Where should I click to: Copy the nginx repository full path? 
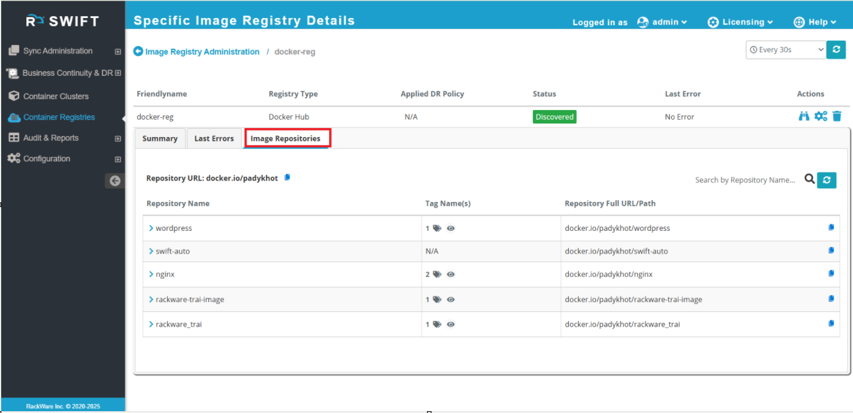click(x=831, y=274)
